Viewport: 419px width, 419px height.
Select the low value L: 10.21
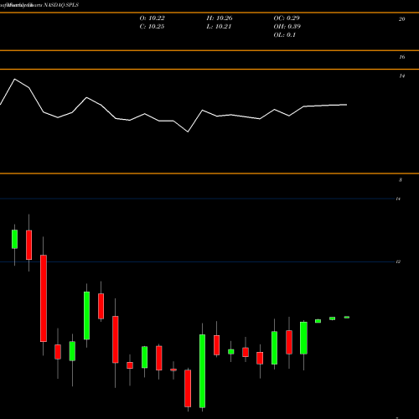pyautogui.click(x=219, y=27)
